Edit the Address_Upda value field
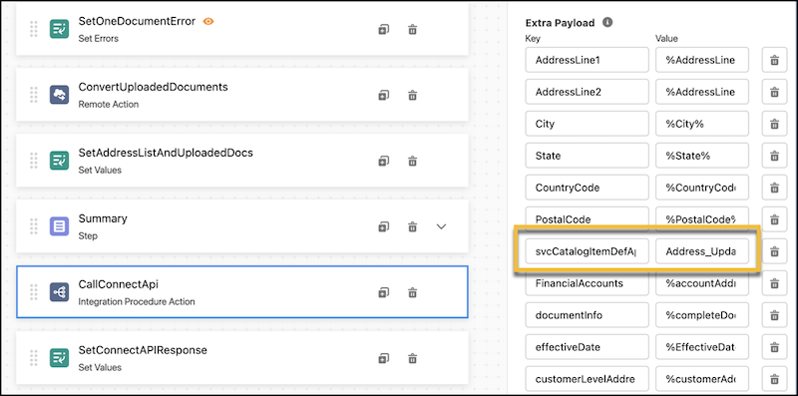 [702, 251]
